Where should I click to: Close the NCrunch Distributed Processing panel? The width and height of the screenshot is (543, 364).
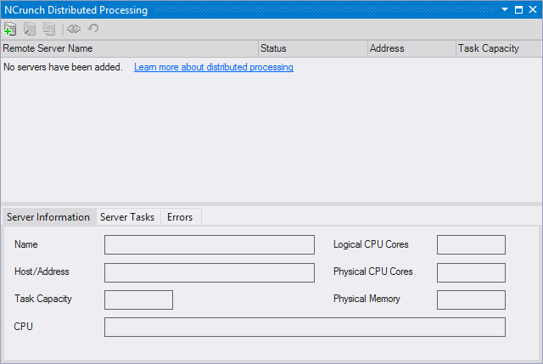click(532, 9)
